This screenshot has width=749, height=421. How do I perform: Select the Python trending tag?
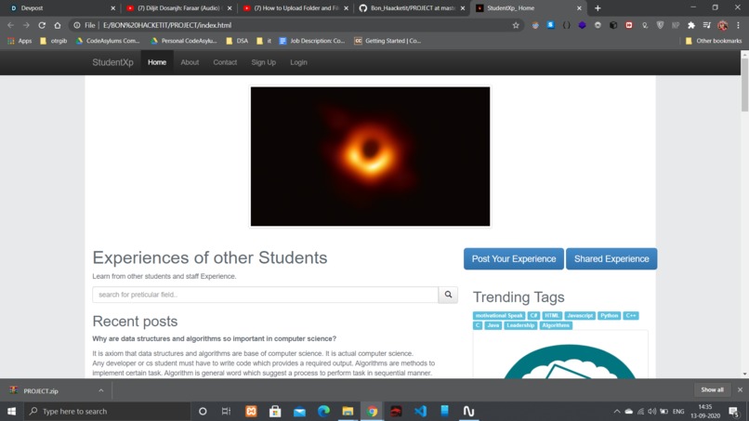pyautogui.click(x=609, y=315)
